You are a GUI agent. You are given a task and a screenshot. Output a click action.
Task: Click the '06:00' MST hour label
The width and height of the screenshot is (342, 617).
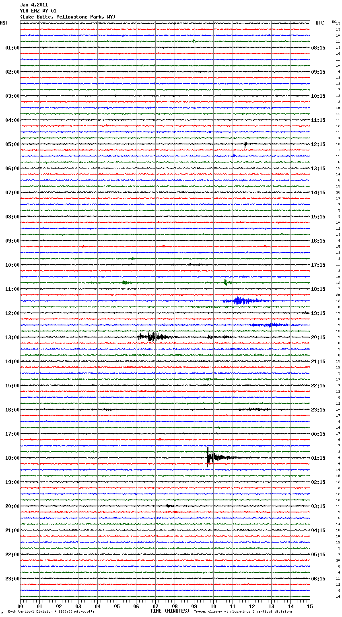12,169
